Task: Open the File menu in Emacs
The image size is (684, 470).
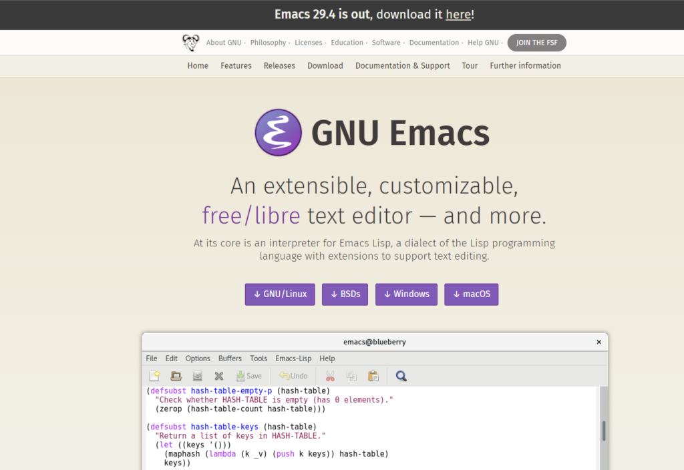Action: [x=152, y=359]
